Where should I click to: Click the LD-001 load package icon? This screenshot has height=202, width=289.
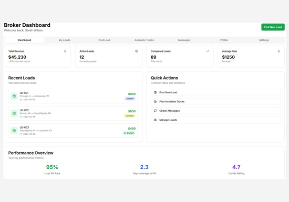click(14, 96)
